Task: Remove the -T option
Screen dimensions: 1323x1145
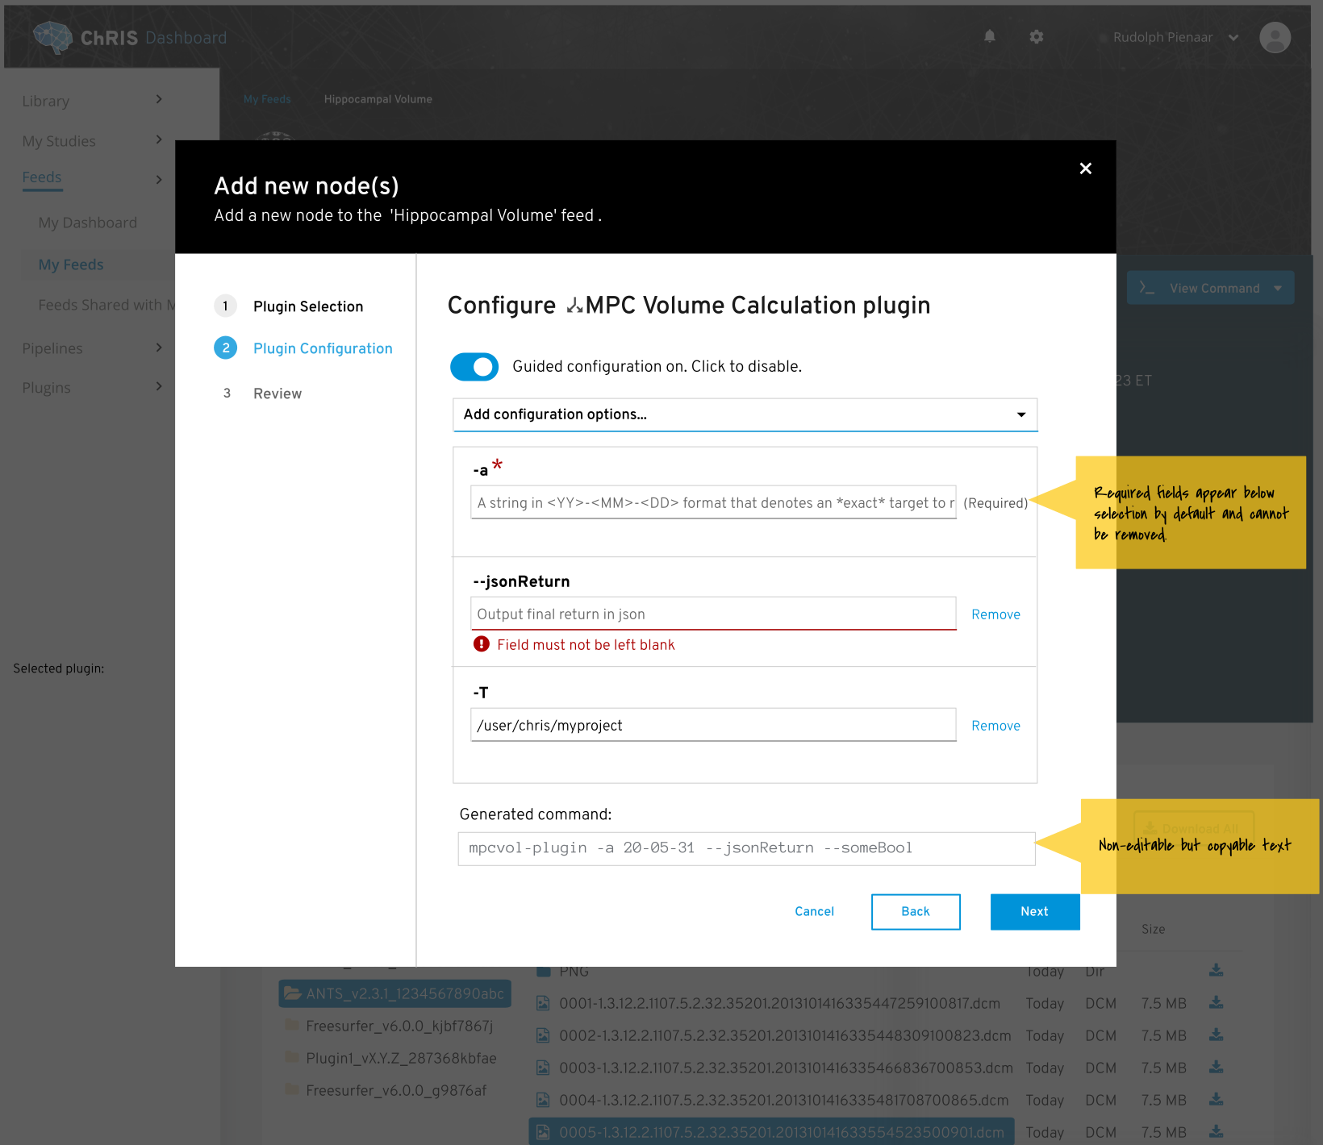Action: click(x=995, y=726)
